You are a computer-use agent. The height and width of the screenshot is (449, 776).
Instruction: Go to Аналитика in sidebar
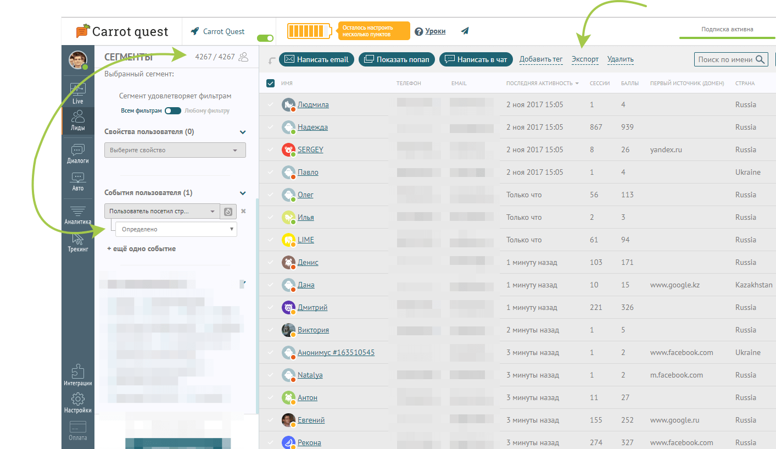coord(77,214)
